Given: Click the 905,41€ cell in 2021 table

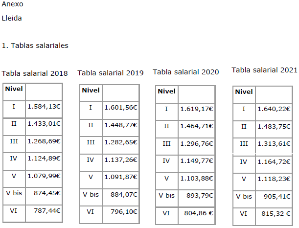Looking at the screenshot, I should 278,197.
